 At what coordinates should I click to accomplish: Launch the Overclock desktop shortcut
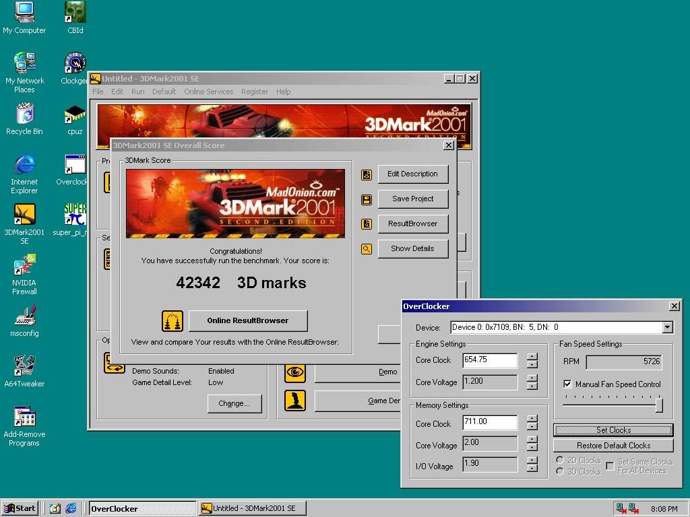coord(73,170)
